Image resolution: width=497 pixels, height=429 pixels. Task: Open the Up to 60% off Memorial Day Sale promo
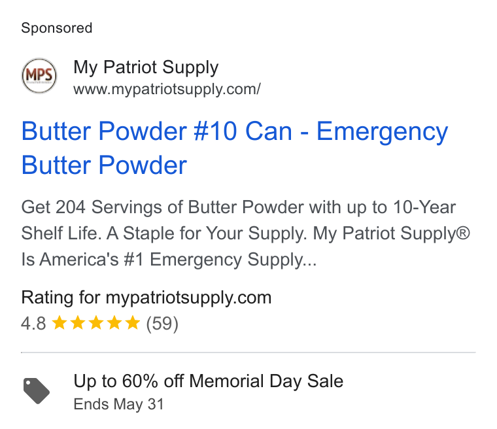208,381
